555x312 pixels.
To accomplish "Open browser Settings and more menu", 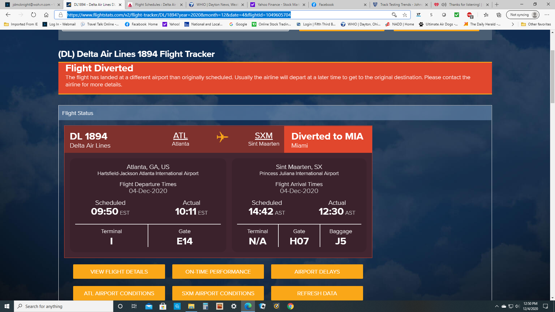I will pyautogui.click(x=547, y=15).
